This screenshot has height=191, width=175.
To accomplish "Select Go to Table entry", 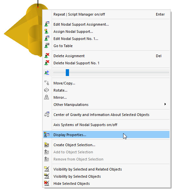I will pos(106,46).
